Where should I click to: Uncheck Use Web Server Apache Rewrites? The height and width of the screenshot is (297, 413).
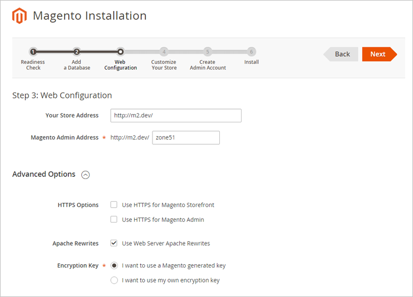pyautogui.click(x=114, y=243)
